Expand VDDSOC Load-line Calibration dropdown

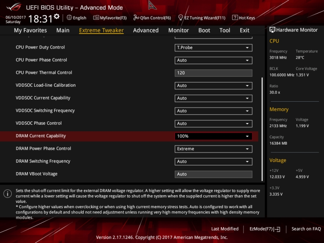(213, 86)
